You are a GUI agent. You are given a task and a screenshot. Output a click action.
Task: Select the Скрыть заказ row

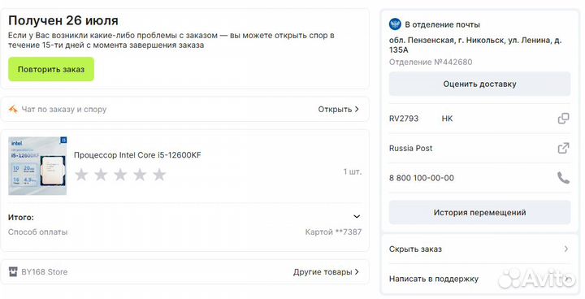point(480,249)
